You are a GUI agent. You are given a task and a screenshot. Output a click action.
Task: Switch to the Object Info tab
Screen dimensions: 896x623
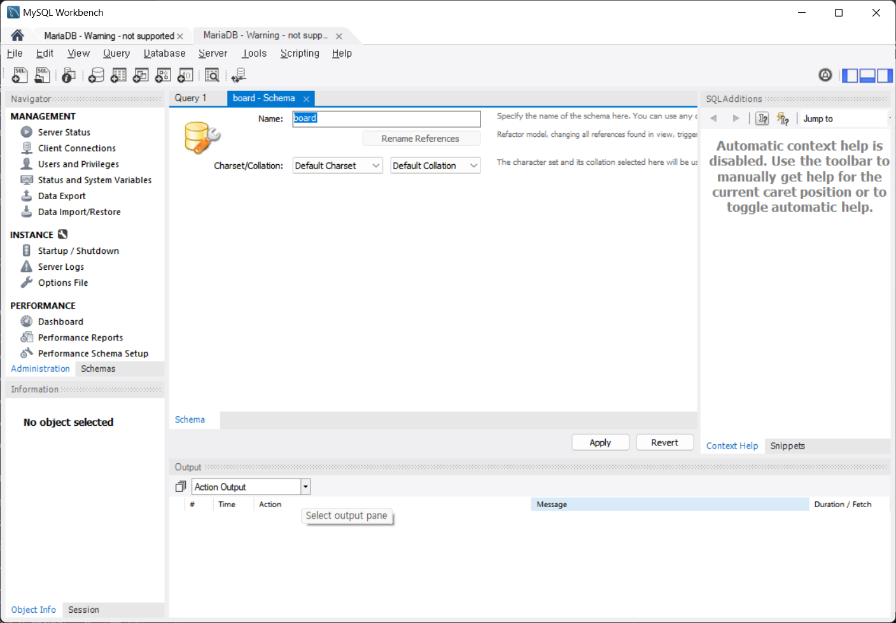(x=33, y=610)
